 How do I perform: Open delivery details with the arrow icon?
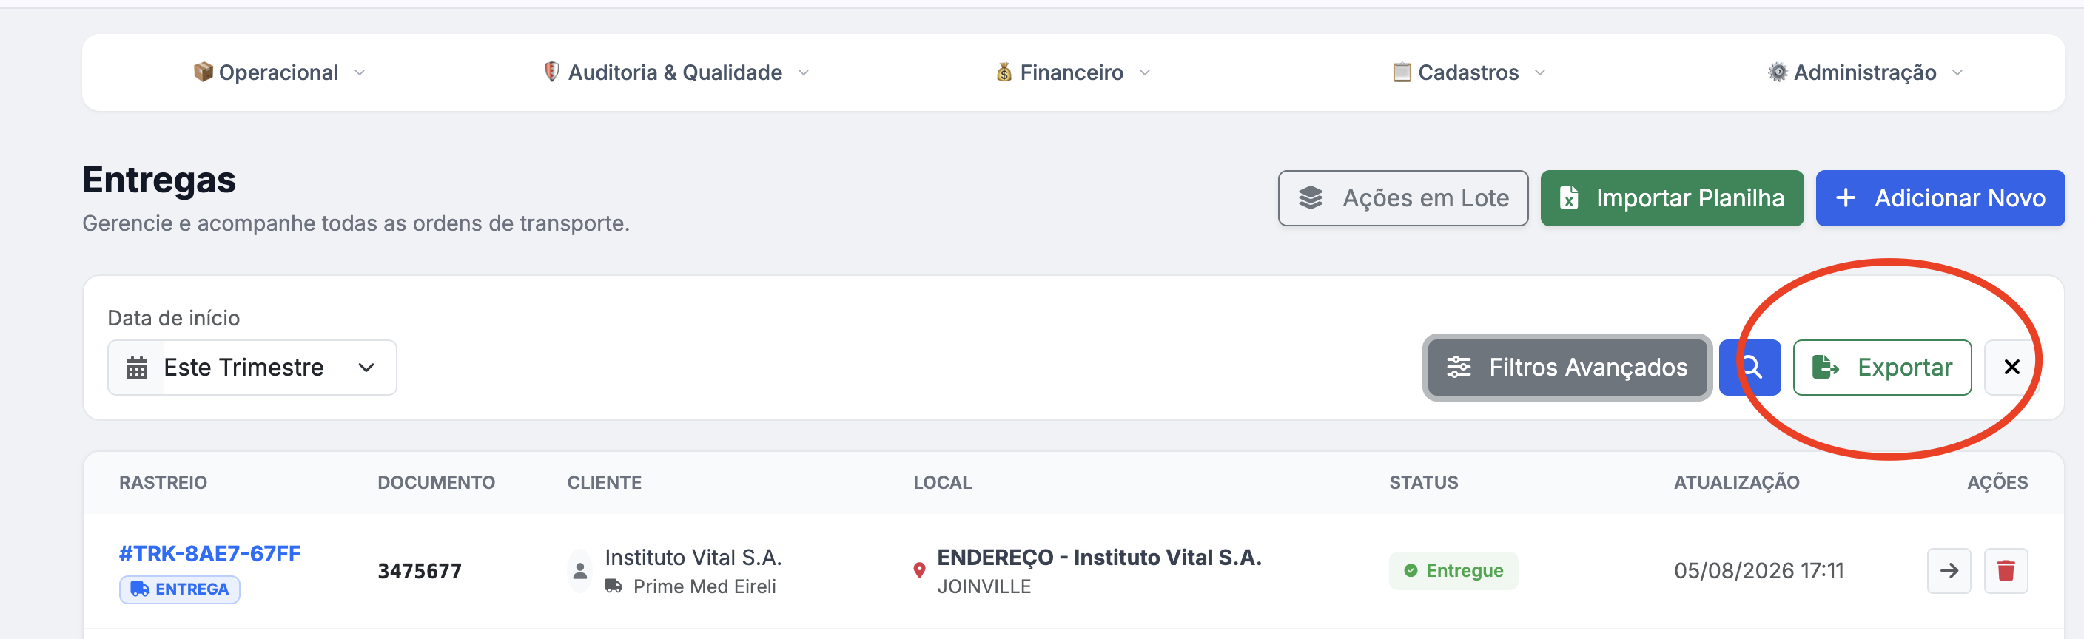pyautogui.click(x=1949, y=571)
